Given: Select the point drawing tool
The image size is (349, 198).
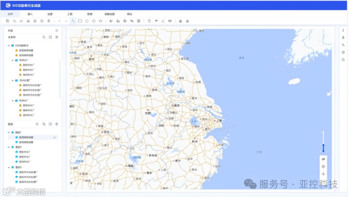Looking at the screenshot, I should [x=59, y=21].
